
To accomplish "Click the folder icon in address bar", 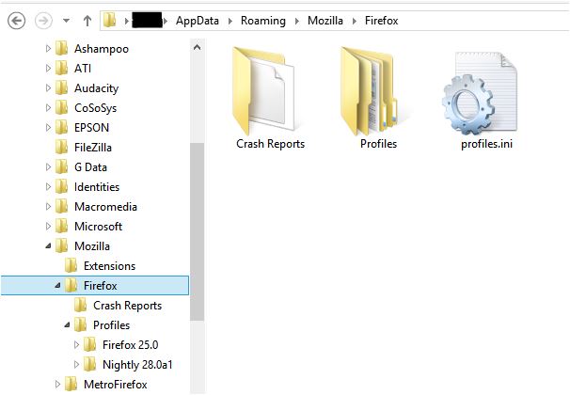I will pos(109,20).
